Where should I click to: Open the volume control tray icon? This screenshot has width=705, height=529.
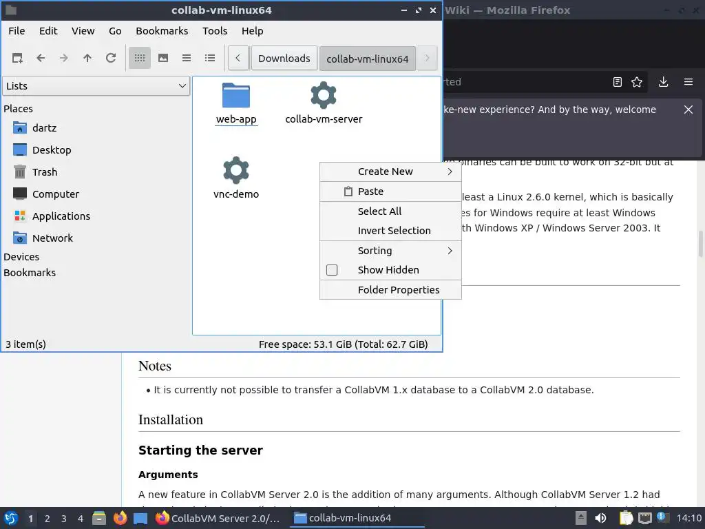coord(600,518)
